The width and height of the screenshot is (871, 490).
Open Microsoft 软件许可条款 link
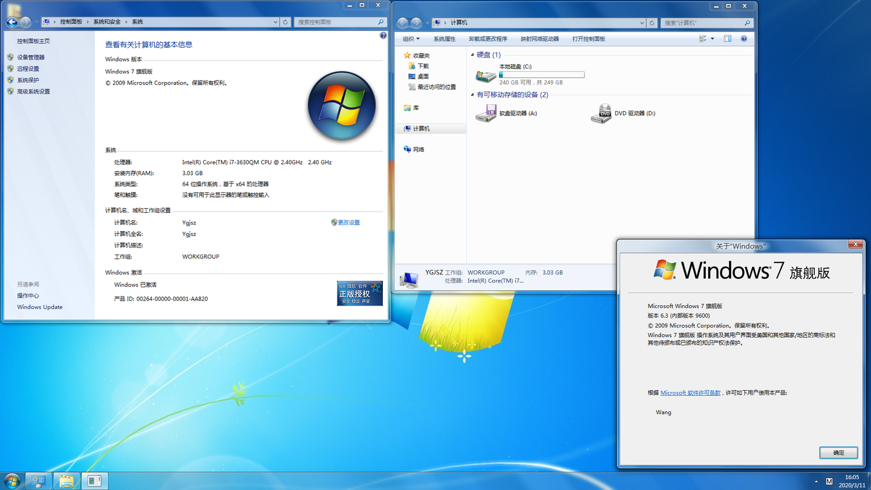pos(690,393)
